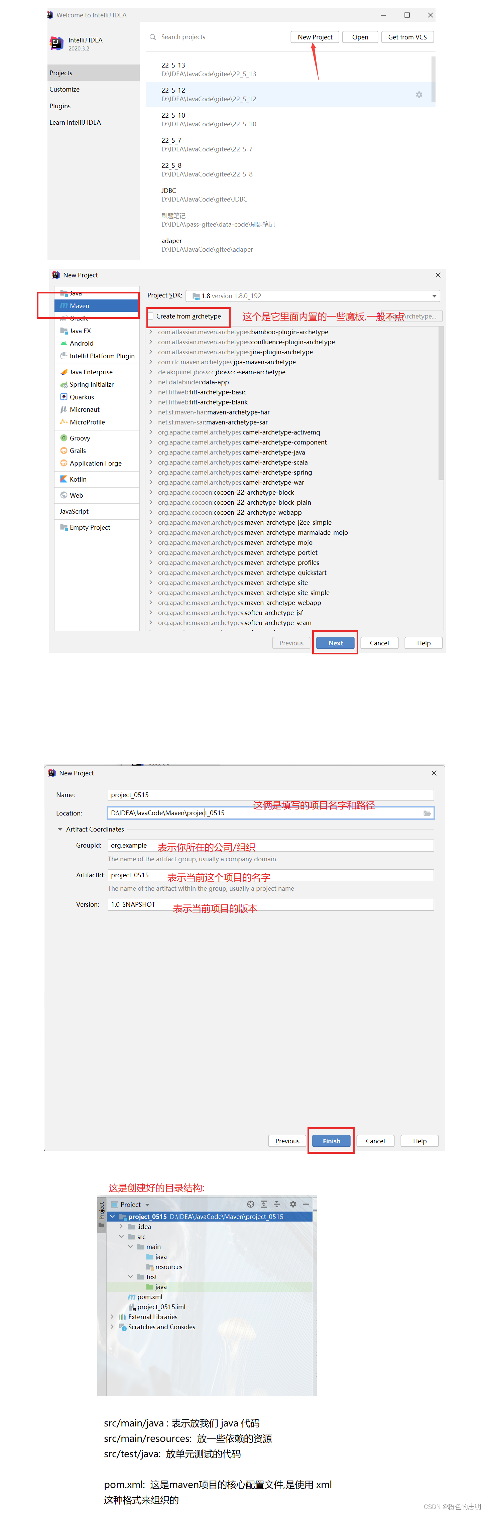The height and width of the screenshot is (1513, 486).
Task: Click the GroupId field org.example
Action: click(x=271, y=845)
